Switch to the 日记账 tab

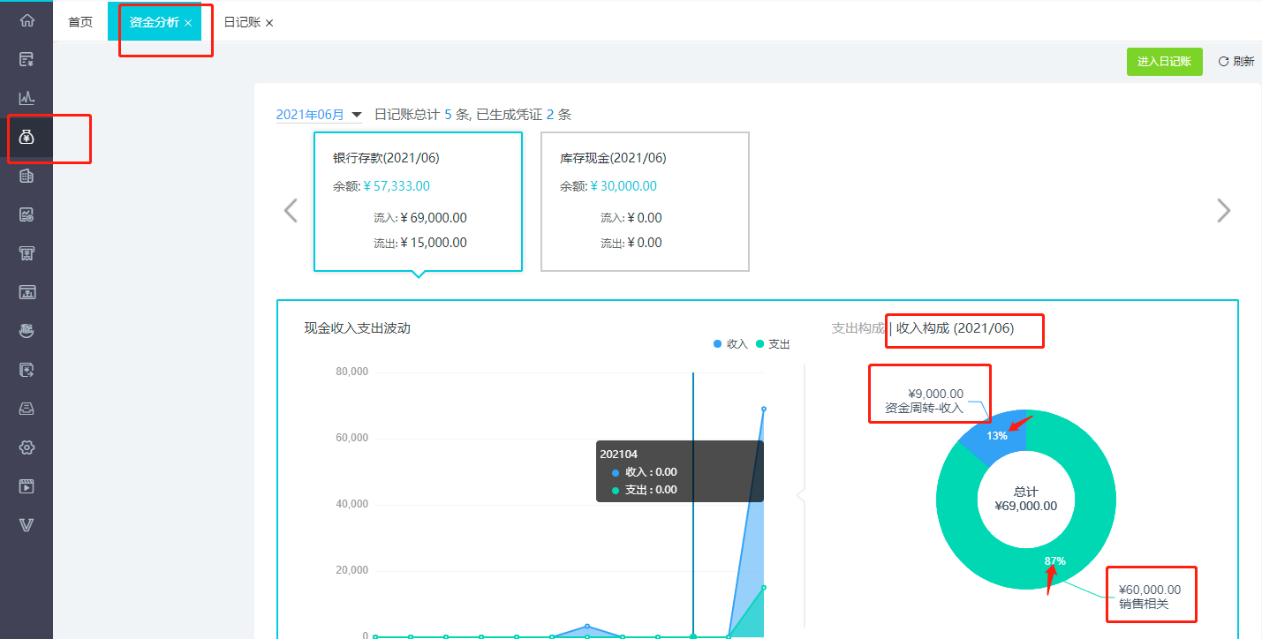pyautogui.click(x=242, y=22)
